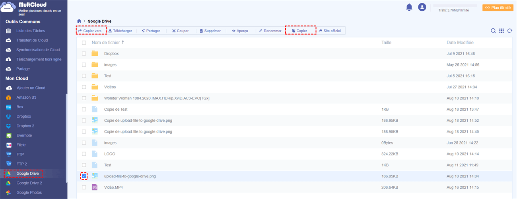Check the Dropbox folder checkbox
517x199 pixels.
[84, 53]
